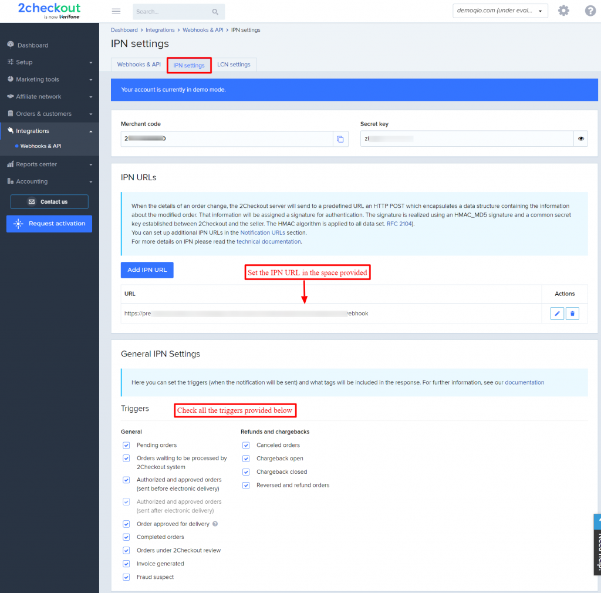Toggle Fraud suspect checkbox

click(126, 577)
